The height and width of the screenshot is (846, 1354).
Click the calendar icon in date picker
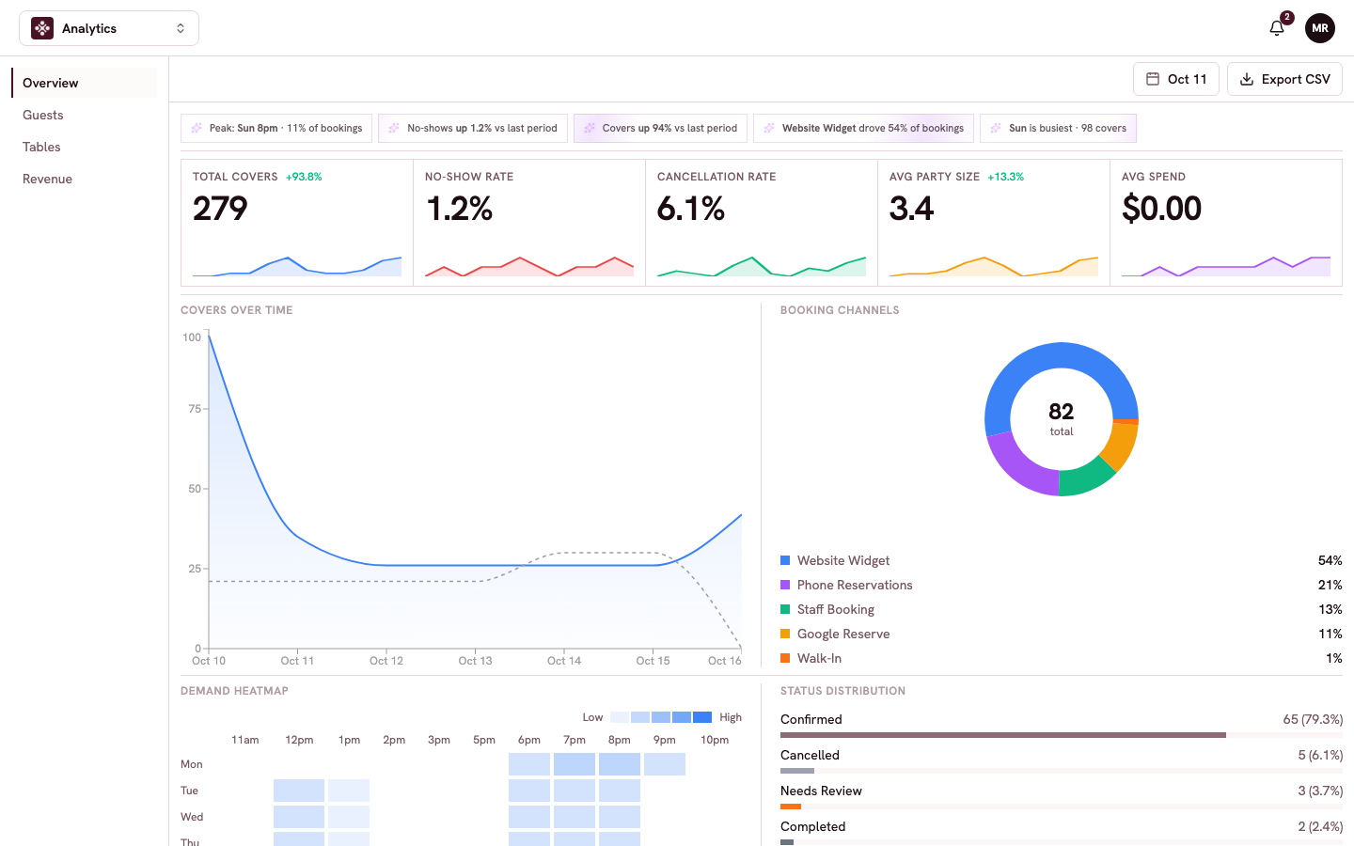tap(1153, 79)
